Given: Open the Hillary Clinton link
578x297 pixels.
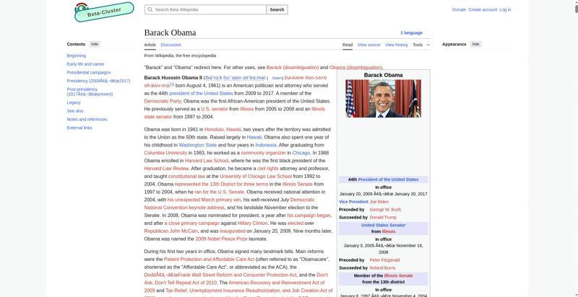Looking at the screenshot, I should [x=252, y=223].
